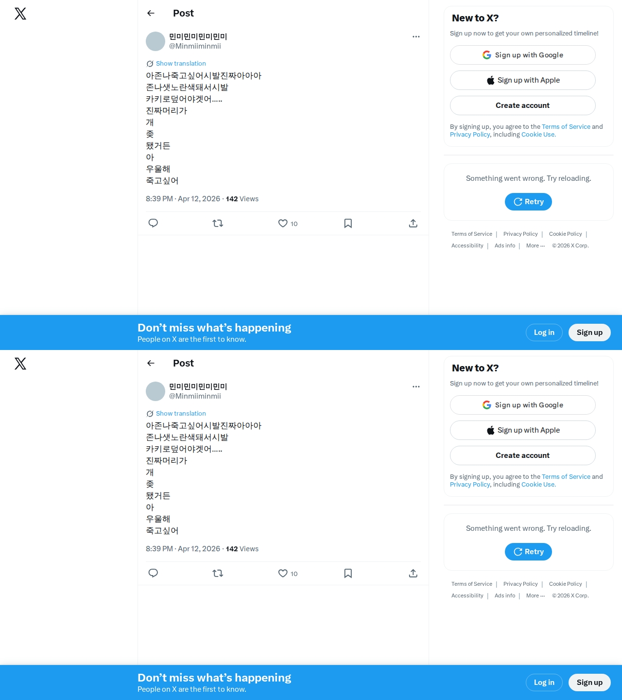Click Log in on the upper blue banner

pyautogui.click(x=544, y=332)
